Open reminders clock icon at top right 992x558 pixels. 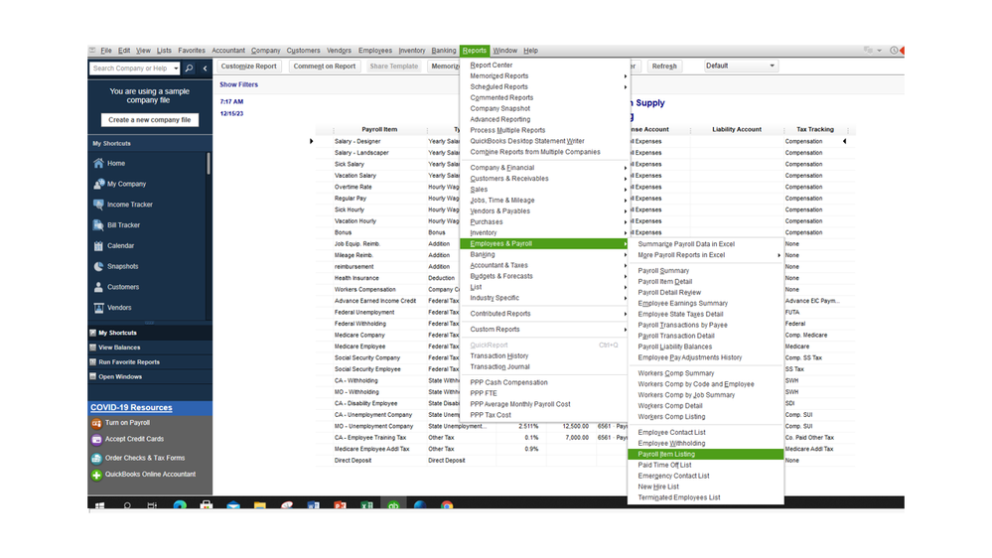pyautogui.click(x=894, y=51)
